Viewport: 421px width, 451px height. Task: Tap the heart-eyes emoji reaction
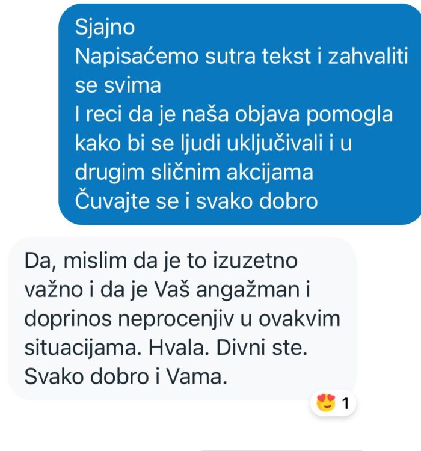326,403
